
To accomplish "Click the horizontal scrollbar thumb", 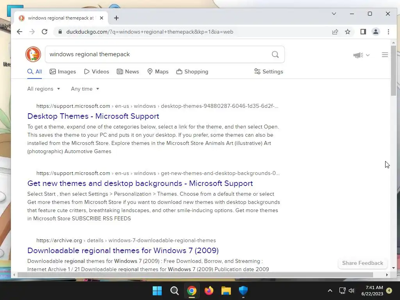I will point(195,275).
